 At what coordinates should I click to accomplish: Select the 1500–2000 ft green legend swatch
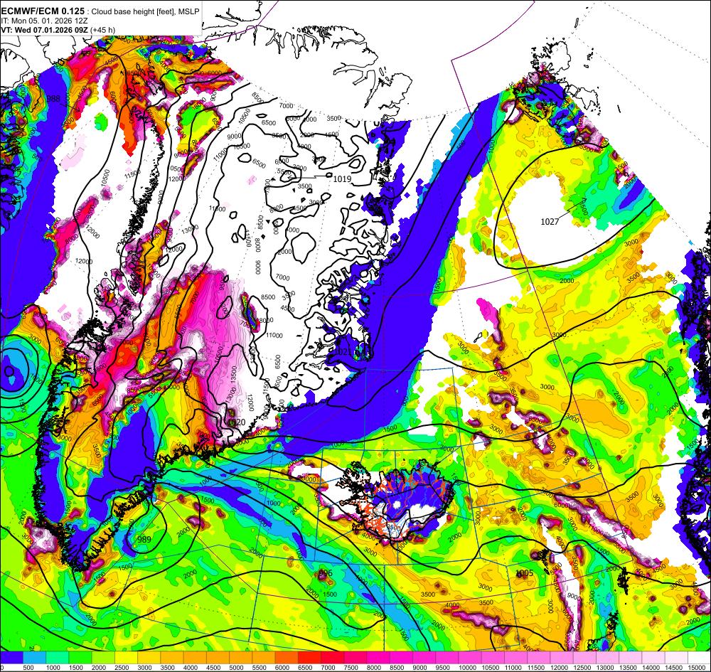point(80,656)
